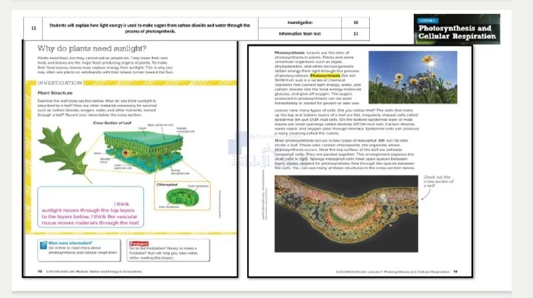Click the 'Students will explain how light energy' objective
Screen dimensions: 533x298
click(x=150, y=28)
